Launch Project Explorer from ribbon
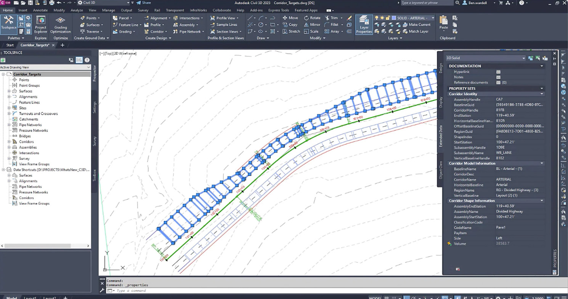Viewport: 568px width, 299px height. tap(40, 24)
